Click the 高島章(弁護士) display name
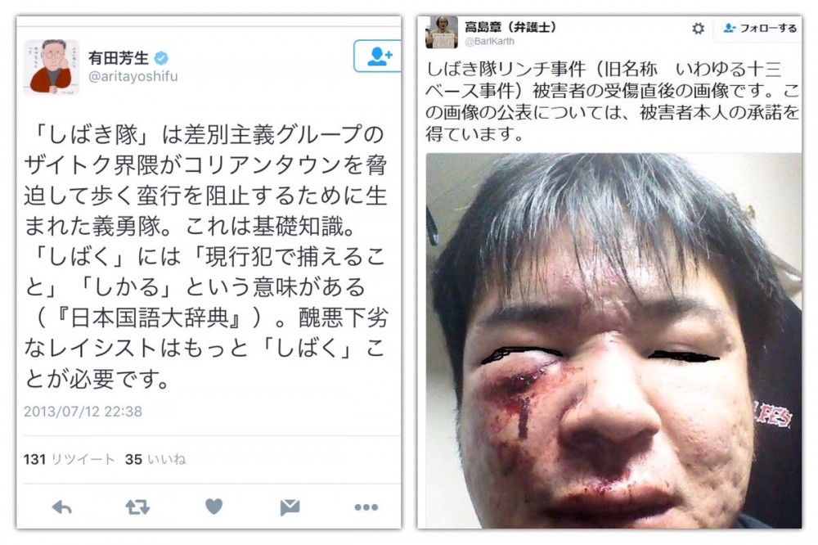818x545 pixels. click(x=510, y=27)
